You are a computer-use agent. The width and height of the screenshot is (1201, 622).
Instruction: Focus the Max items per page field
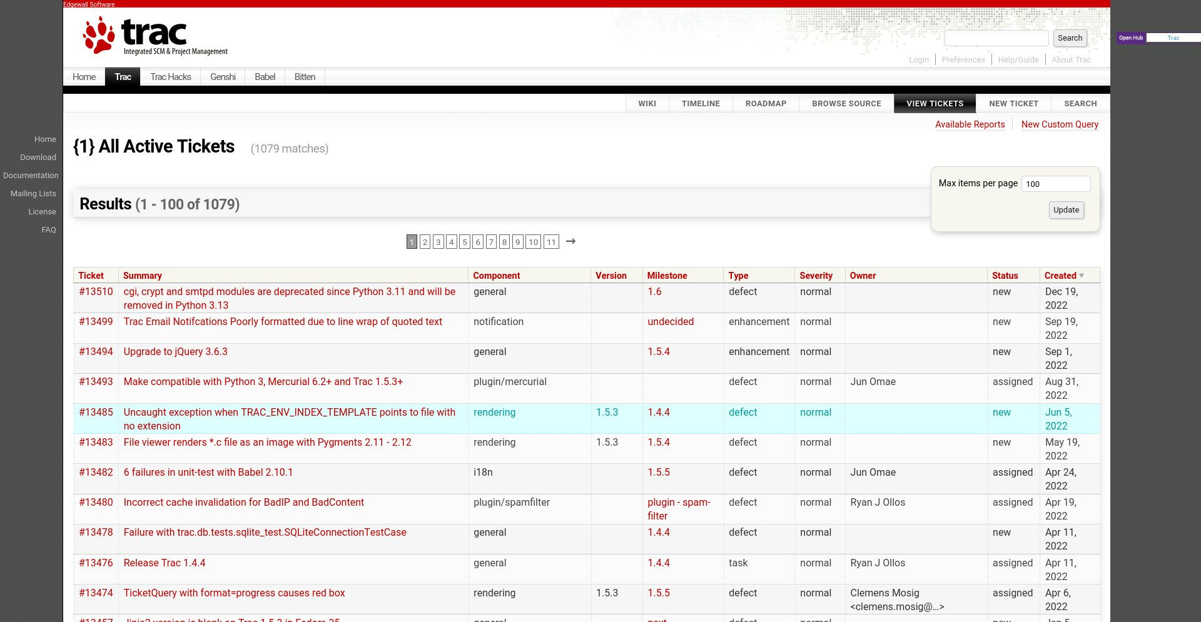(x=1055, y=184)
